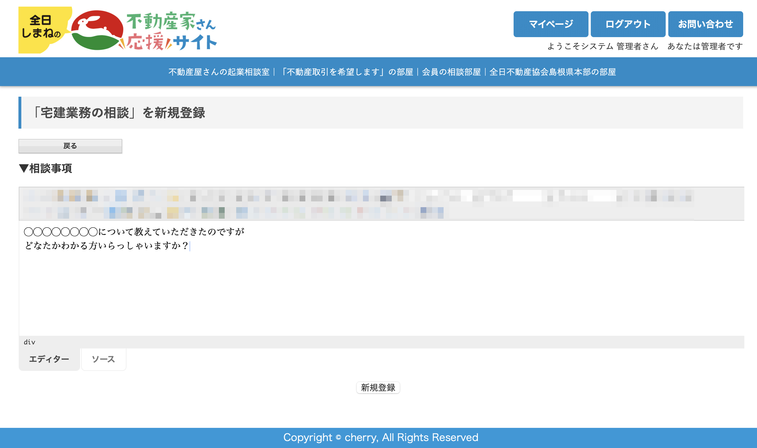
Task: Click the site logo 不動産家さん応援サイト
Action: pos(118,30)
